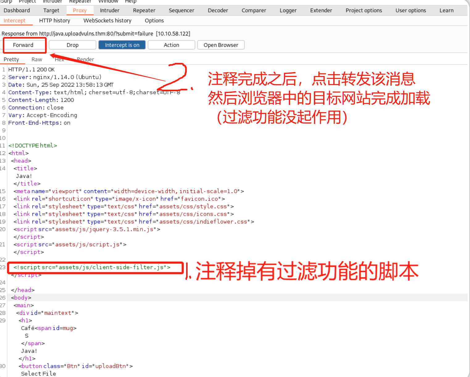Select the Pretty view tab
The image size is (470, 377).
[x=11, y=59]
